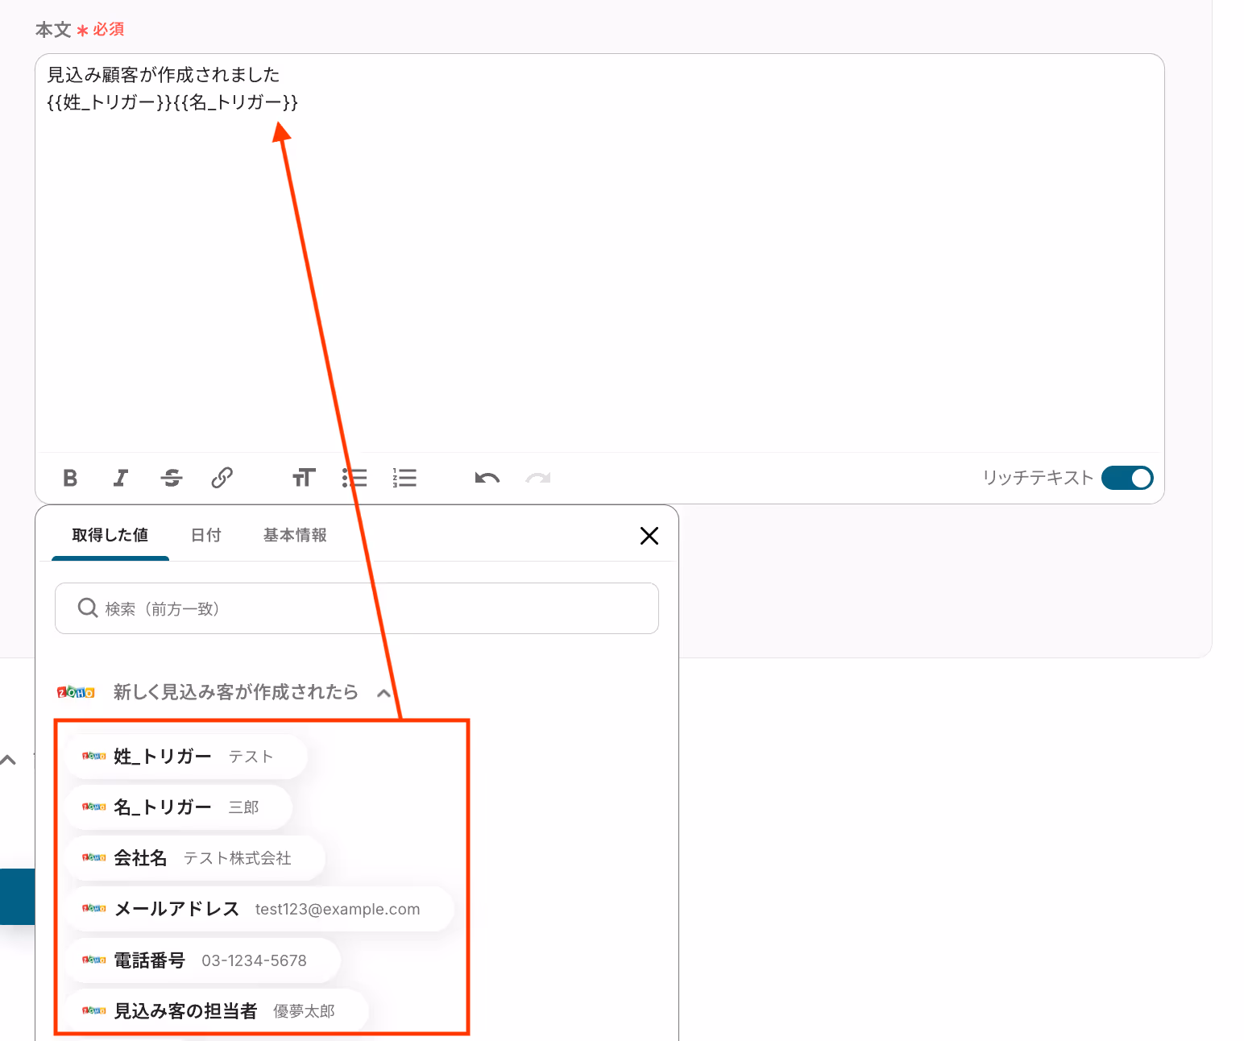
Task: Insert the 名_トリガー value
Action: (179, 807)
